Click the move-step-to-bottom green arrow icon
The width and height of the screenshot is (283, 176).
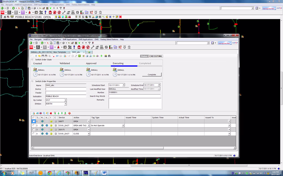click(65, 113)
